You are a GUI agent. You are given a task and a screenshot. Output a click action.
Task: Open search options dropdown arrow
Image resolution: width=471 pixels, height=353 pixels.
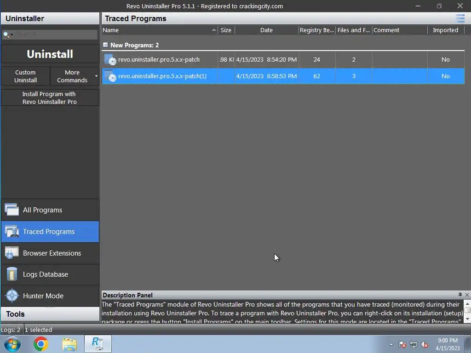(x=11, y=35)
